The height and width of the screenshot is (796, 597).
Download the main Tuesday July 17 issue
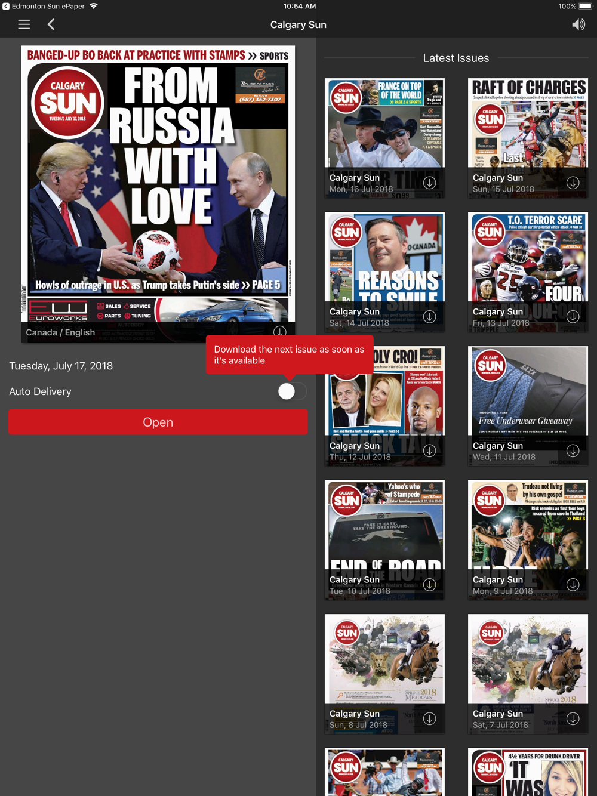point(279,332)
